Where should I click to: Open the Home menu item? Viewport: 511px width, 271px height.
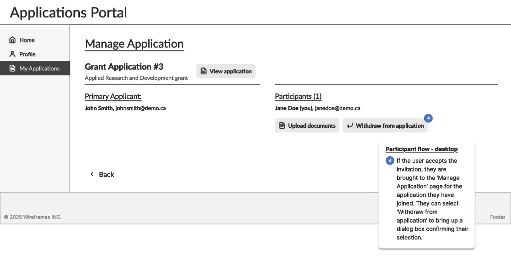27,40
